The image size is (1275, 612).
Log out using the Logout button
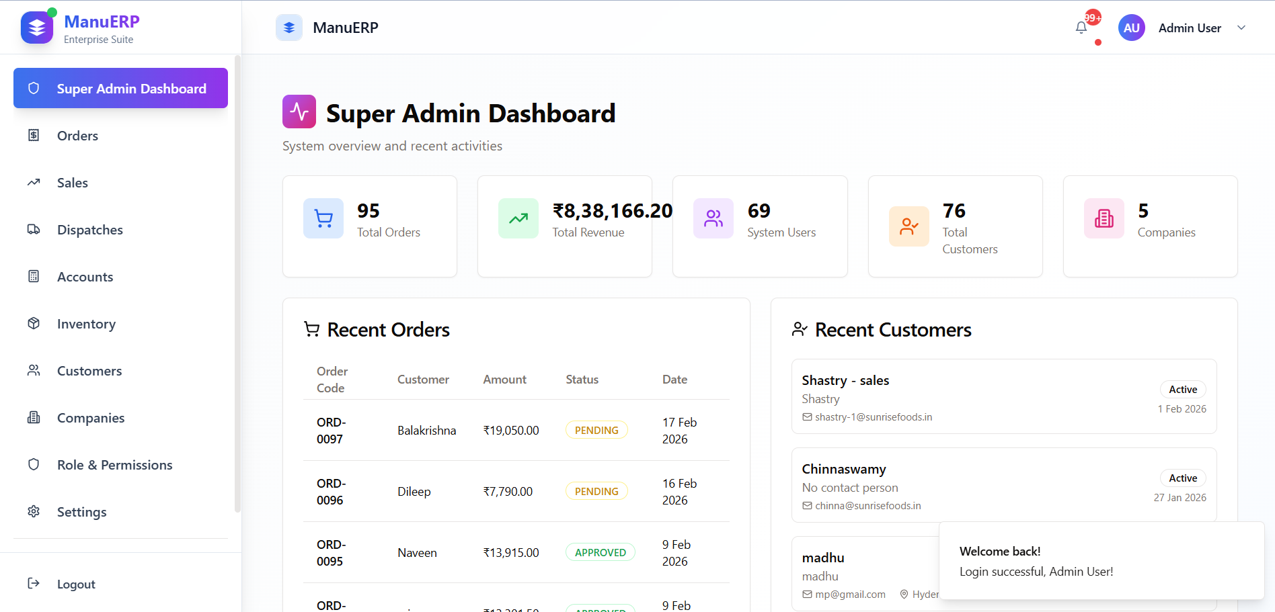(75, 584)
